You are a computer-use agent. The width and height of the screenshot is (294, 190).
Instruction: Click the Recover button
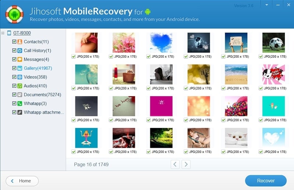[266, 180]
